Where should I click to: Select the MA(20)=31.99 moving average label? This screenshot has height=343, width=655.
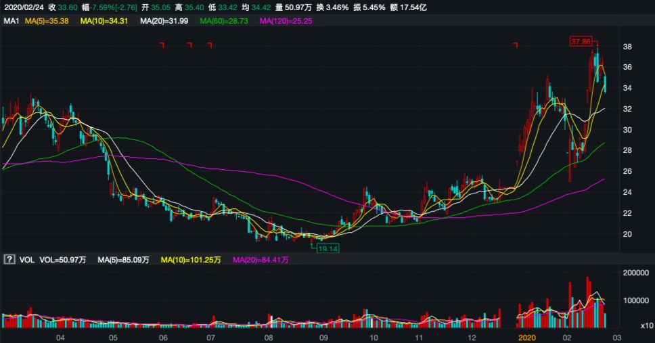(x=164, y=21)
